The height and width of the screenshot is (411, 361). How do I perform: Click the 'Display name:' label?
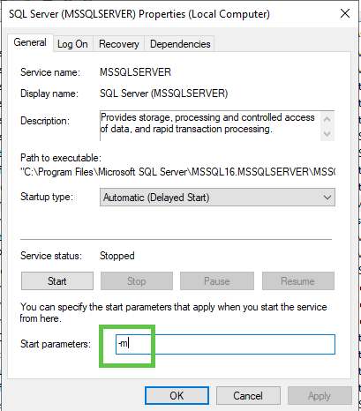[49, 93]
